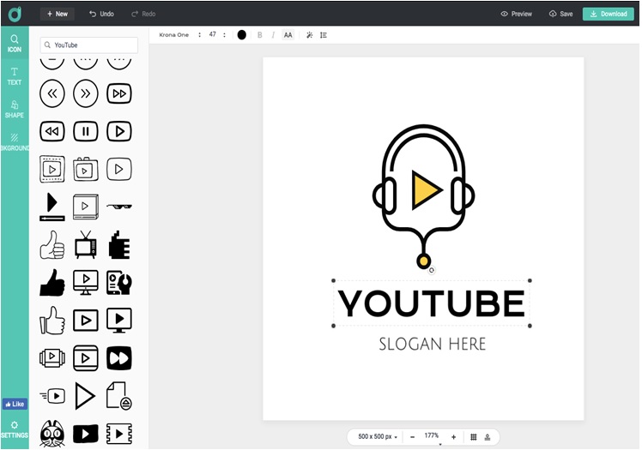Add the video carousel play icon
Image resolution: width=642 pixels, height=450 pixels.
pyautogui.click(x=52, y=358)
